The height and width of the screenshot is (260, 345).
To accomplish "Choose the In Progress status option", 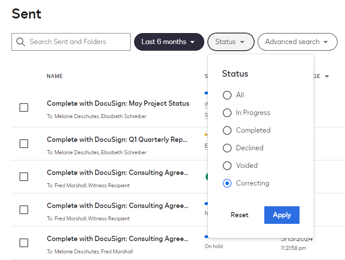I will pos(227,113).
